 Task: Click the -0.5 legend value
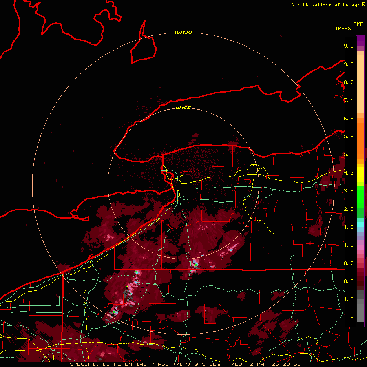point(347,281)
